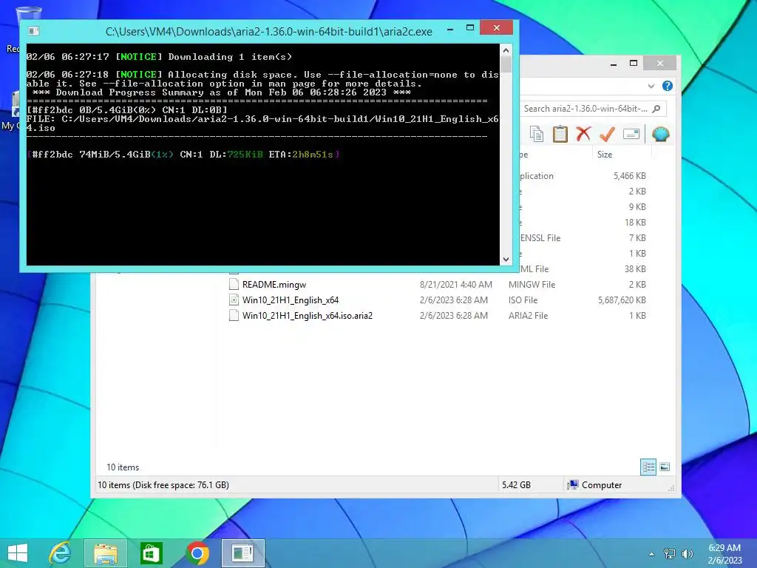
Task: Maximize the aria2c console window
Action: coord(469,28)
